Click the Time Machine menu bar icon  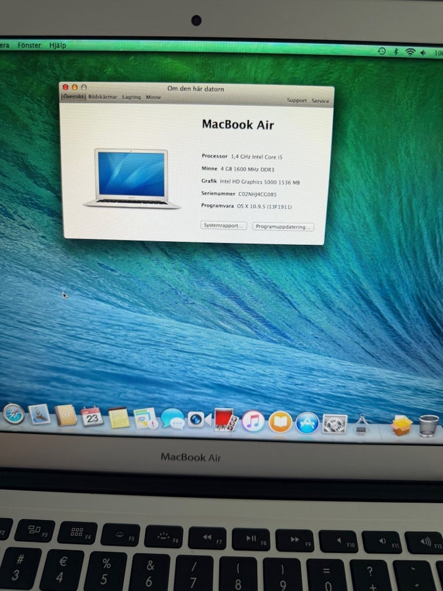click(x=381, y=51)
